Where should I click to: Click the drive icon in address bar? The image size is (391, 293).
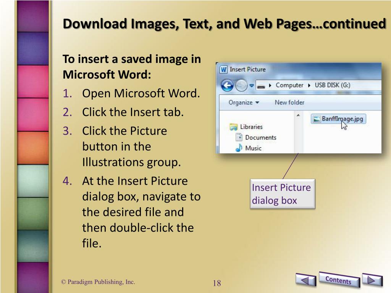click(x=261, y=87)
